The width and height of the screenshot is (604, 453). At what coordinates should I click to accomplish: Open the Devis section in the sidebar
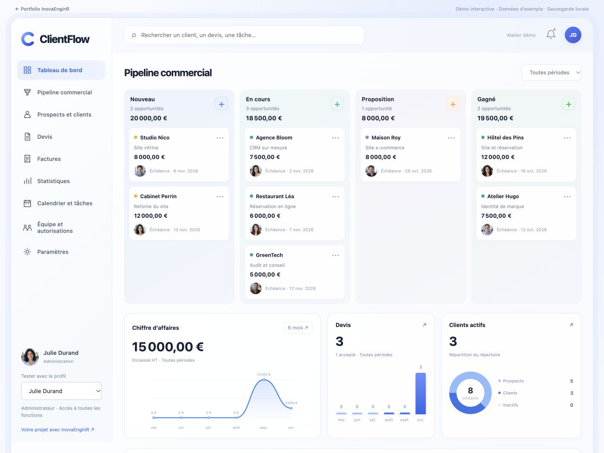pyautogui.click(x=61, y=137)
